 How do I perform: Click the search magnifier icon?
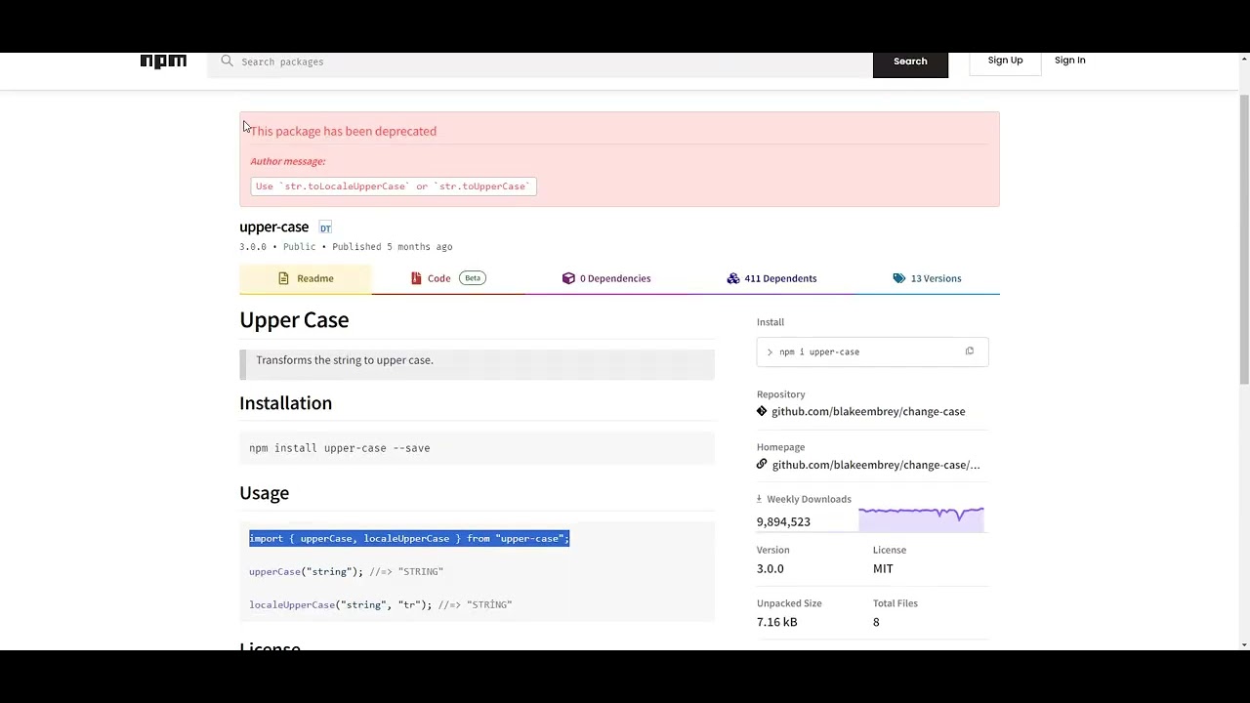(x=227, y=61)
